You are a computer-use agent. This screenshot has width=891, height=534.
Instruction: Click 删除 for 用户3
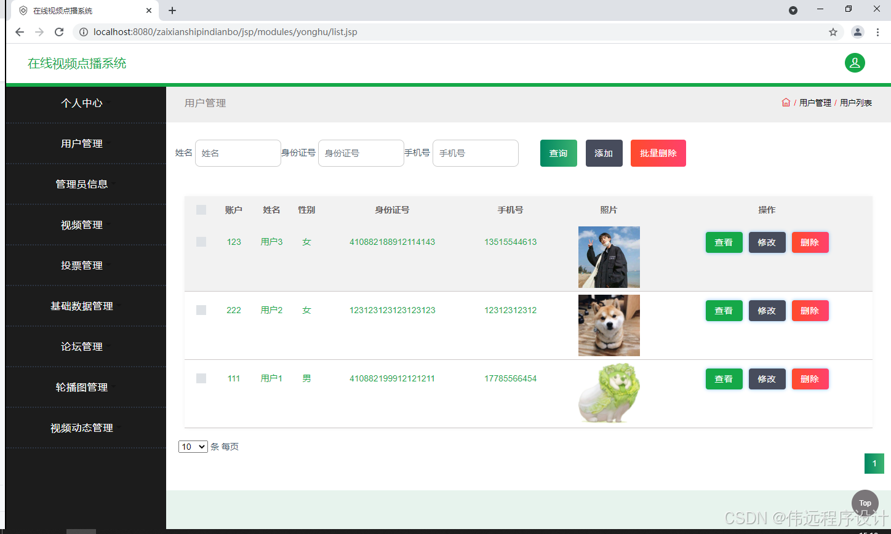[810, 242]
